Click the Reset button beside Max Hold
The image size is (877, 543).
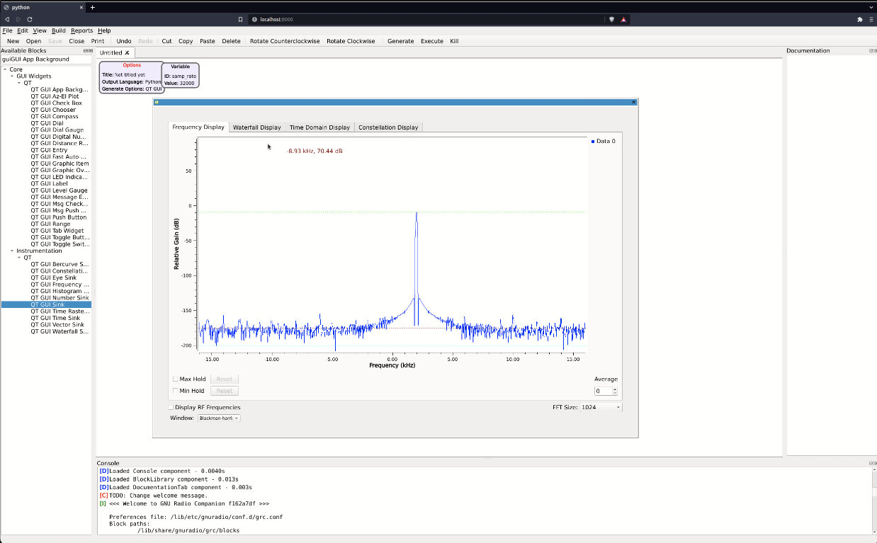(x=224, y=379)
